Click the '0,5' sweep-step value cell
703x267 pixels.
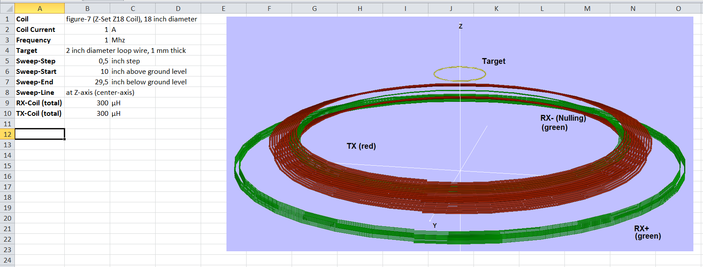87,61
